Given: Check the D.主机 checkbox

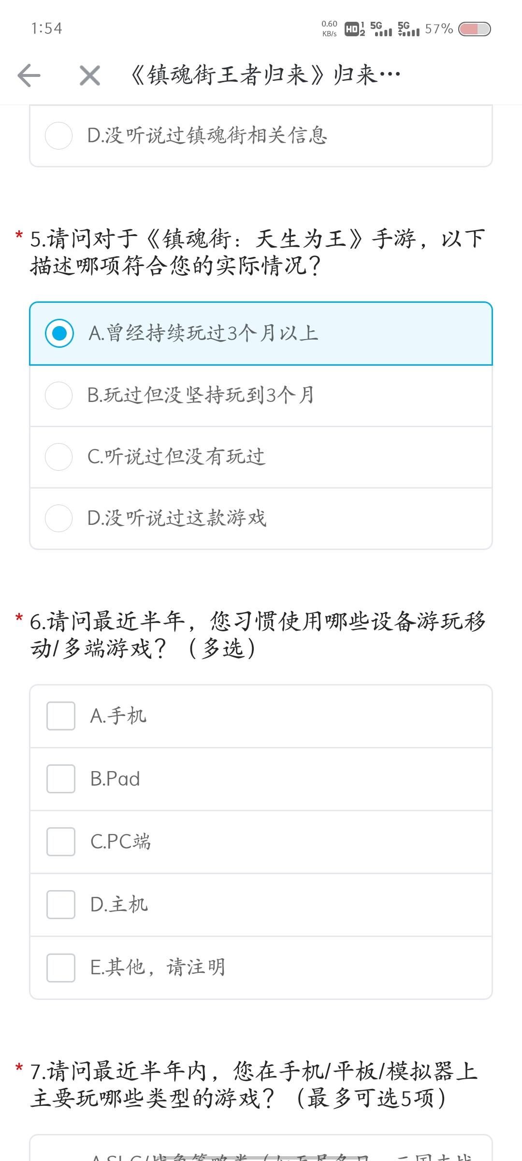Looking at the screenshot, I should [x=61, y=904].
